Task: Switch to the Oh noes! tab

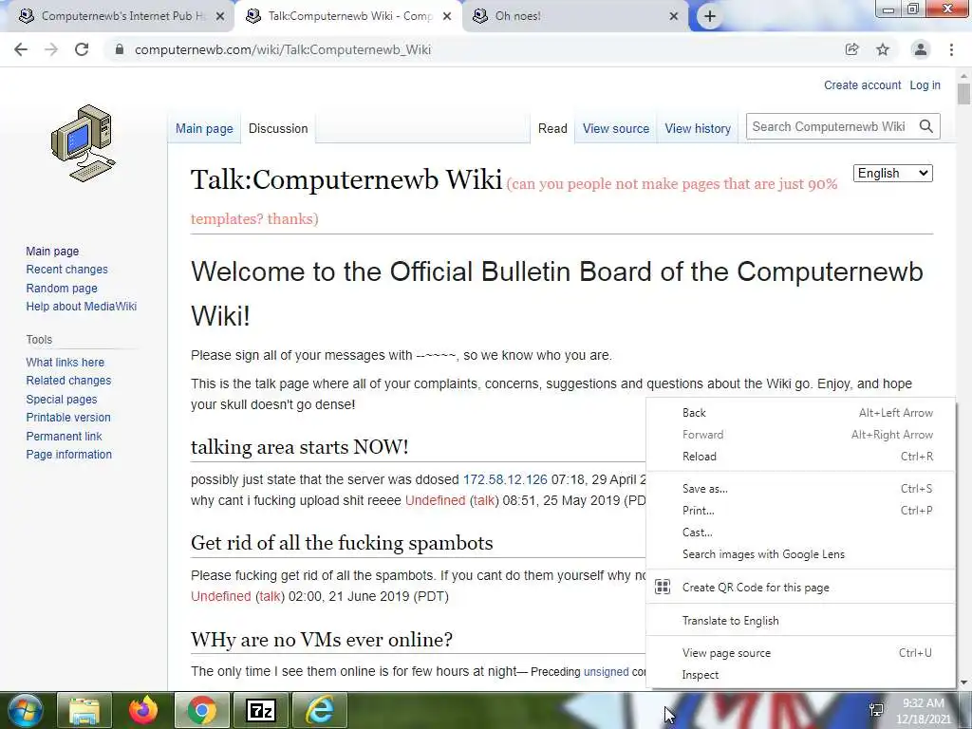Action: click(x=574, y=16)
